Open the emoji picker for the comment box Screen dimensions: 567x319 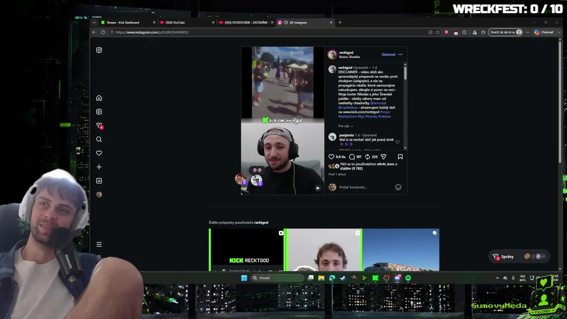click(398, 187)
